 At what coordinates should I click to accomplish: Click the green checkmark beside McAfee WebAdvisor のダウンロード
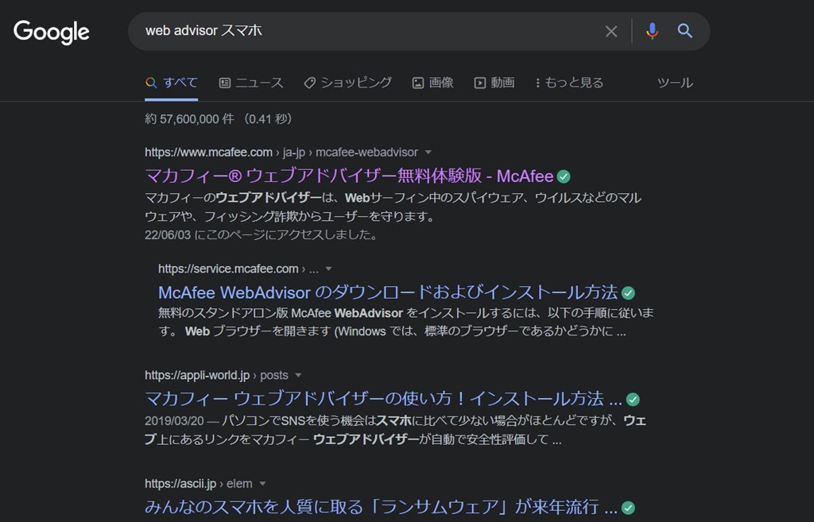pos(628,293)
